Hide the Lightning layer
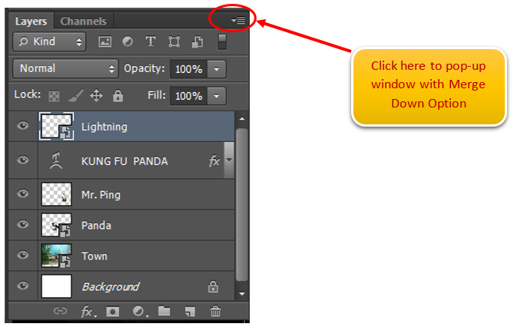The width and height of the screenshot is (514, 327). (22, 126)
